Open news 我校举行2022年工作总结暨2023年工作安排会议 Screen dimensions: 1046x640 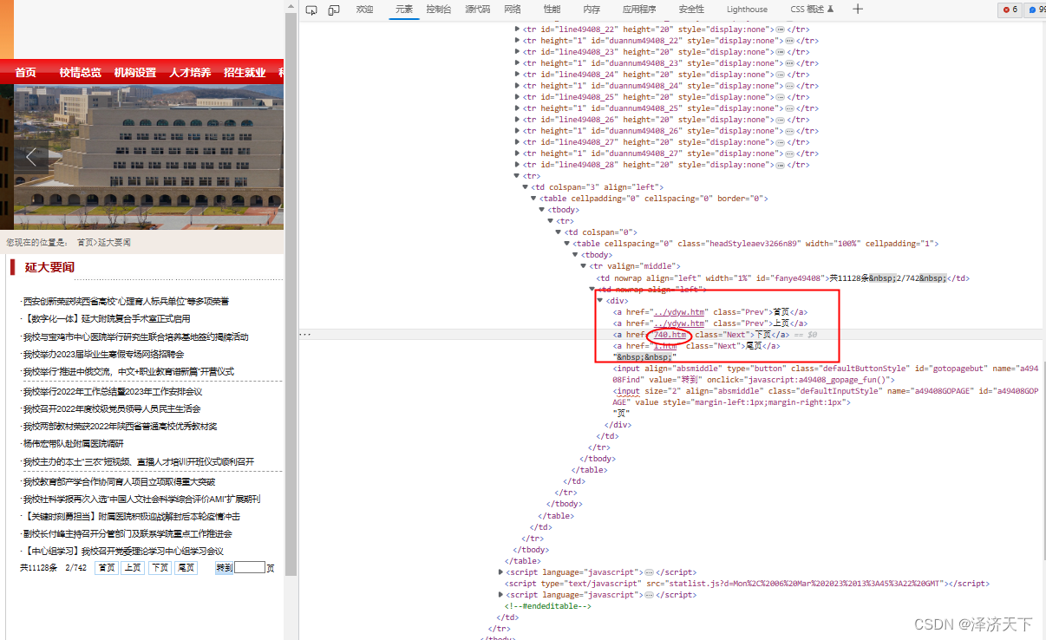pos(113,391)
